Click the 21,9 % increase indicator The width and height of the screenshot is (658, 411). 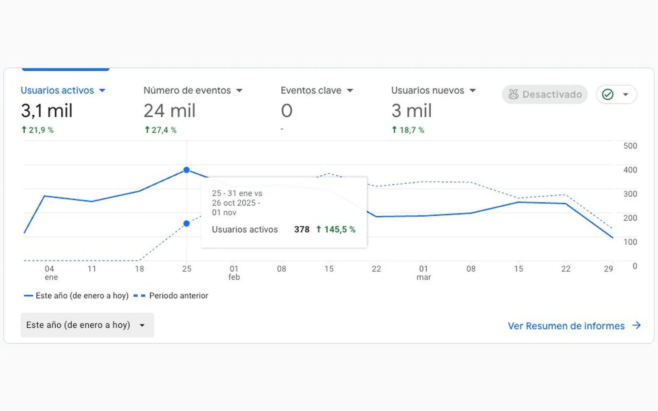coord(37,130)
